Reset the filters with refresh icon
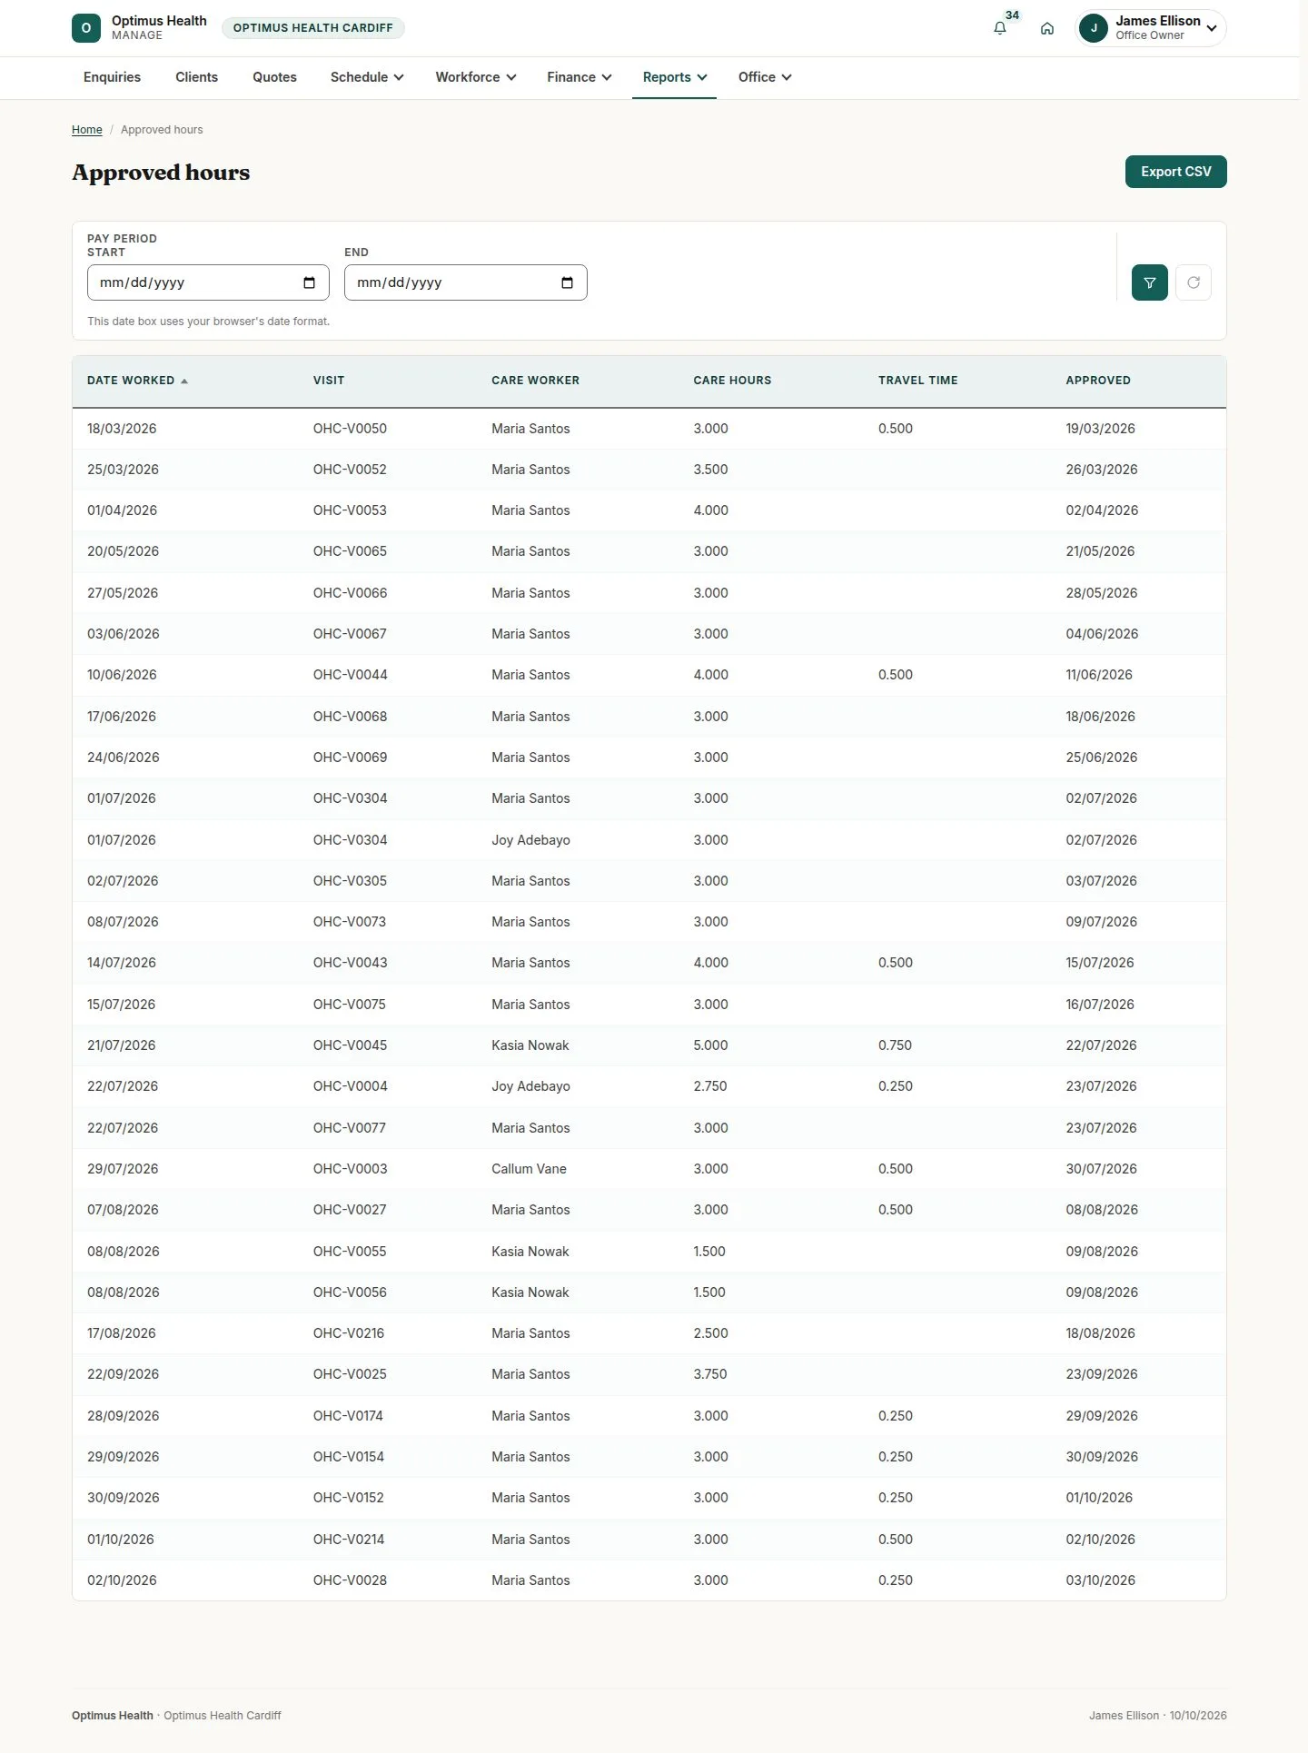The image size is (1308, 1753). tap(1194, 282)
